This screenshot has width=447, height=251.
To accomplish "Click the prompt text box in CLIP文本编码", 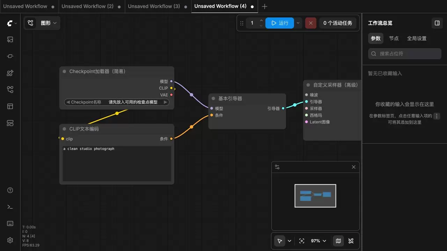I will coord(117,163).
